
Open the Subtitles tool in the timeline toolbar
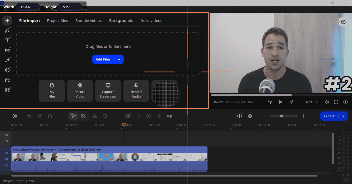[127, 116]
